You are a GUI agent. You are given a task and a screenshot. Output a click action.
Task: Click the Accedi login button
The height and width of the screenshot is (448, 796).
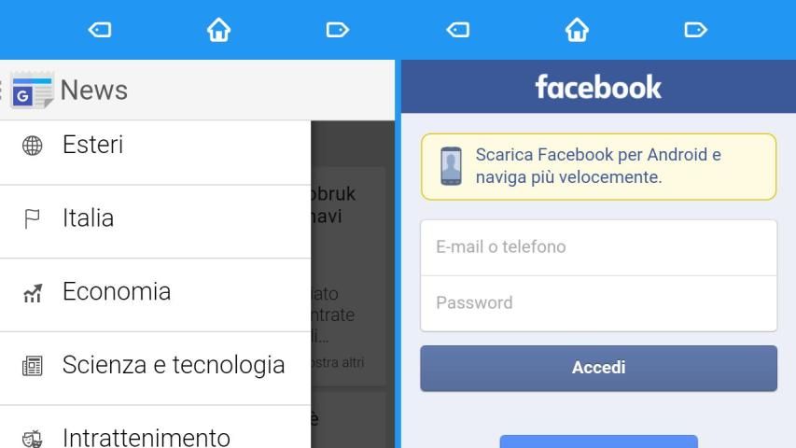(x=598, y=369)
